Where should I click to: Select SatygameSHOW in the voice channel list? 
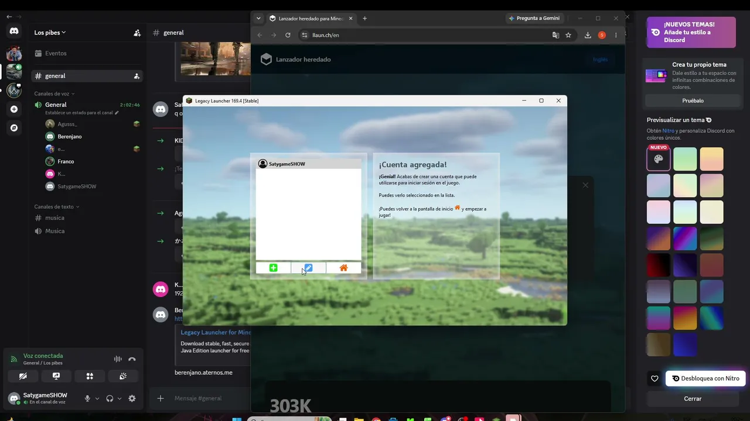coord(94,187)
